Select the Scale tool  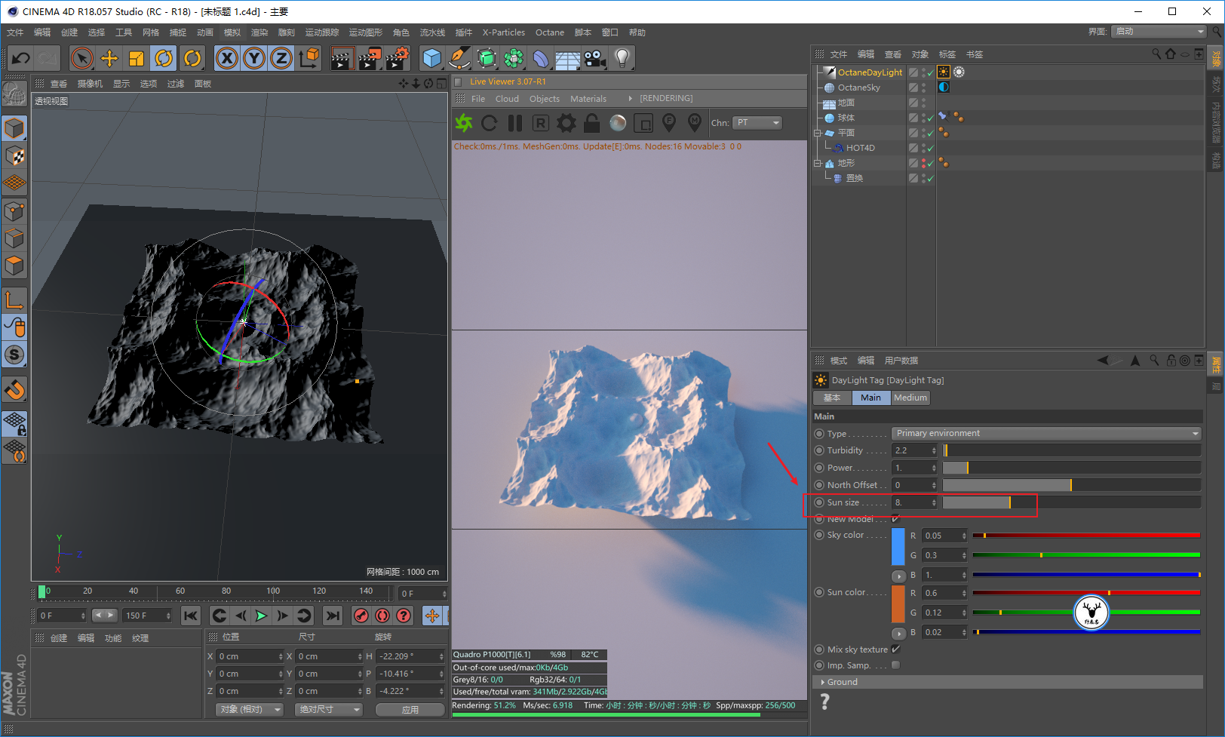137,58
